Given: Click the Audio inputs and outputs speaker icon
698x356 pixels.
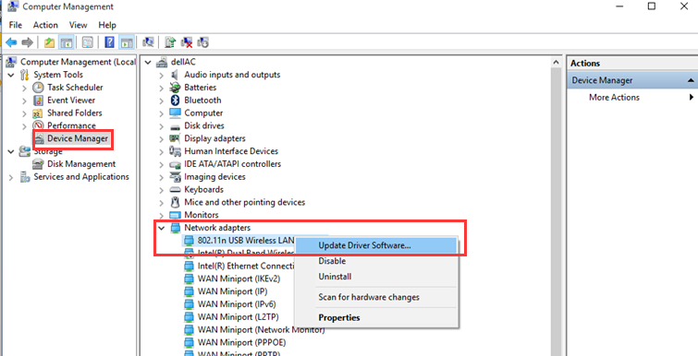Looking at the screenshot, I should (x=175, y=75).
